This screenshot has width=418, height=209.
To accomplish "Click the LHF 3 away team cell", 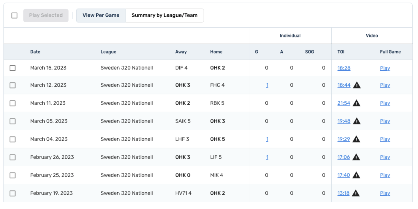I will (182, 139).
